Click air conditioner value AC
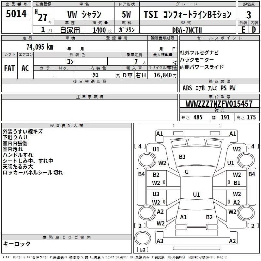The height and width of the screenshot is (261, 261). [x=25, y=68]
